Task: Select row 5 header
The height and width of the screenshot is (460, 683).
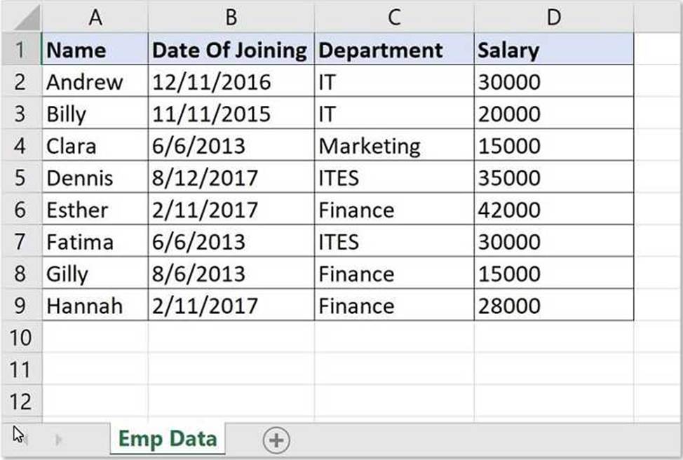Action: [20, 177]
